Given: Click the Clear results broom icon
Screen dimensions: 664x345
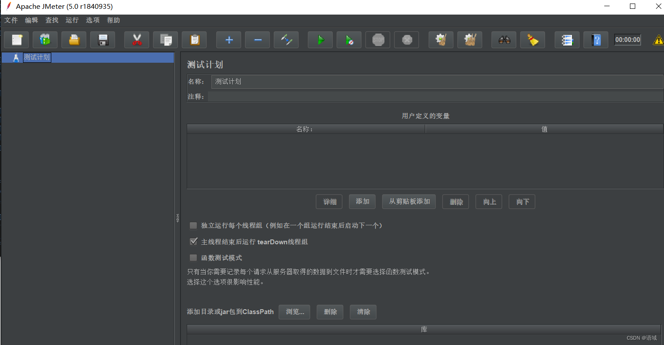Looking at the screenshot, I should click(441, 40).
